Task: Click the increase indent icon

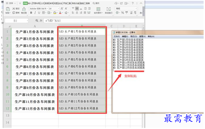Action: click(89, 8)
